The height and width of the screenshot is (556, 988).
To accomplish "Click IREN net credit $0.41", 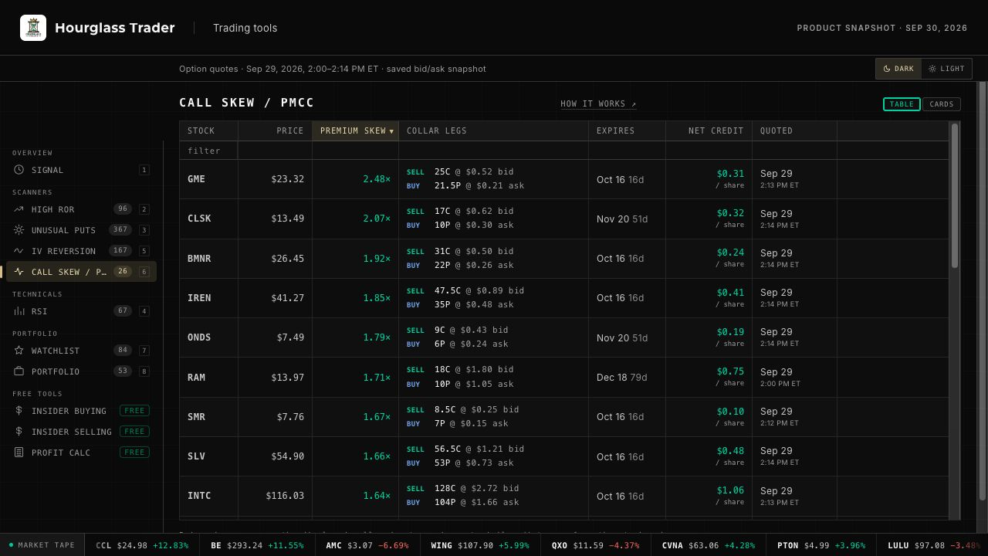I will 730,293.
